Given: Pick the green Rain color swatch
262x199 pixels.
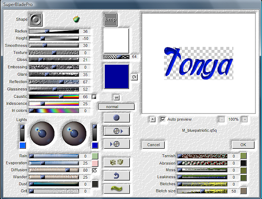Looking at the screenshot, I should (x=95, y=156).
